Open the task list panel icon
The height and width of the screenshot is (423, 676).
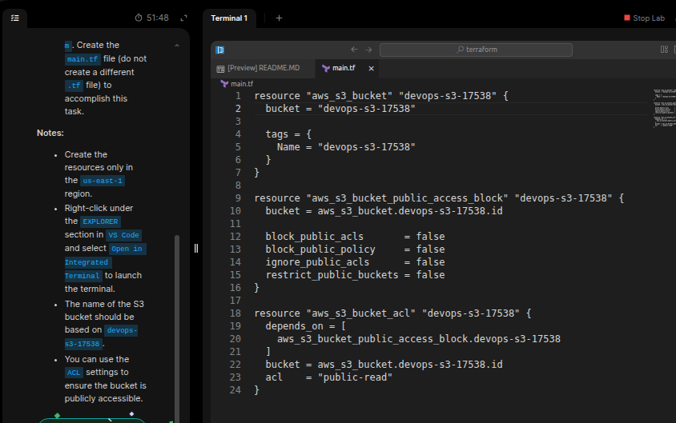tap(14, 18)
